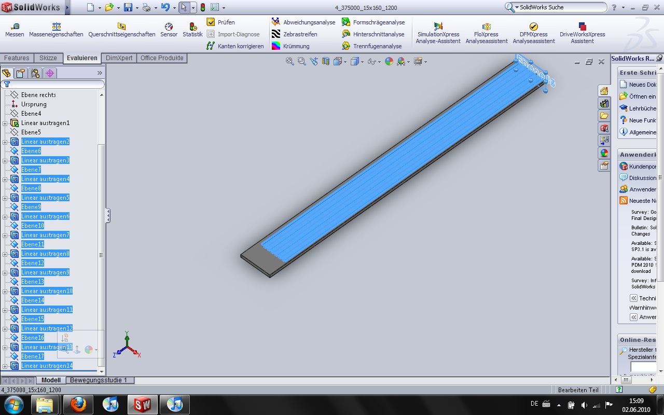Expand the Linear austragen10 feature
The image size is (664, 415).
pos(5,291)
